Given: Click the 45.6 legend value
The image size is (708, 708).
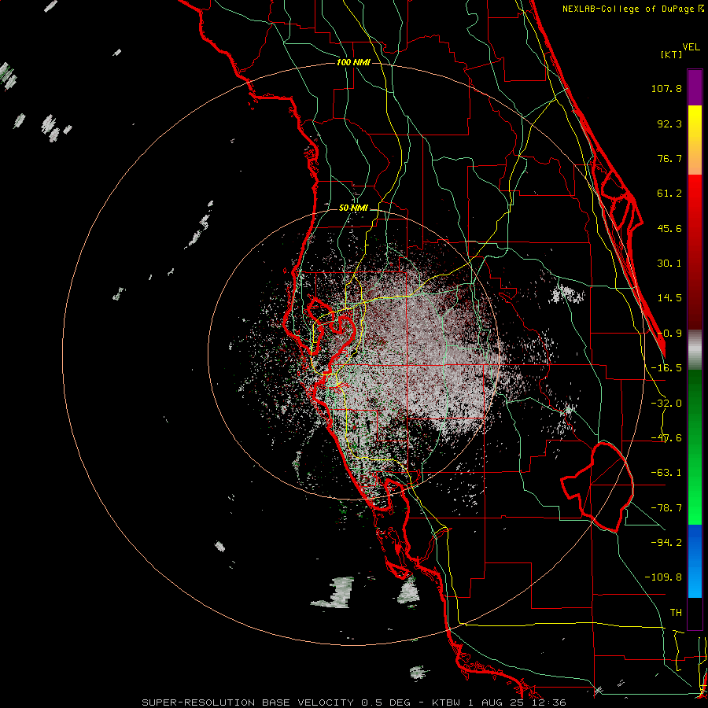Looking at the screenshot, I should (x=669, y=228).
